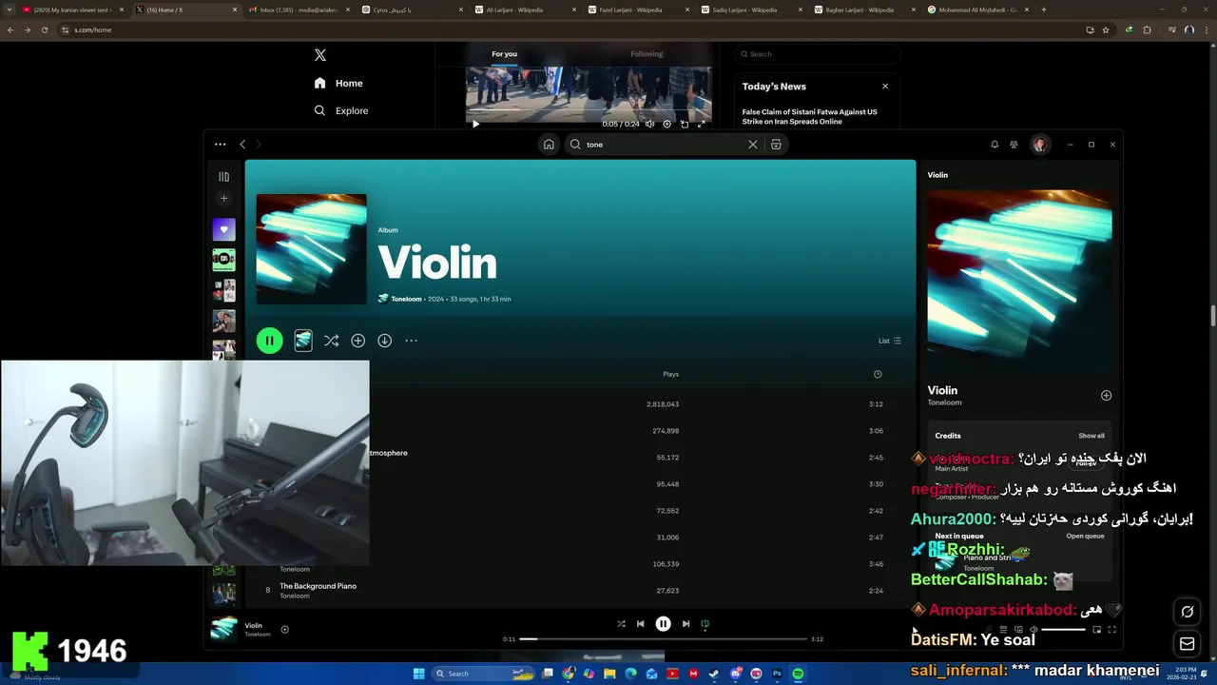Sort tracks by duration clock icon
Image resolution: width=1217 pixels, height=685 pixels.
pos(878,374)
